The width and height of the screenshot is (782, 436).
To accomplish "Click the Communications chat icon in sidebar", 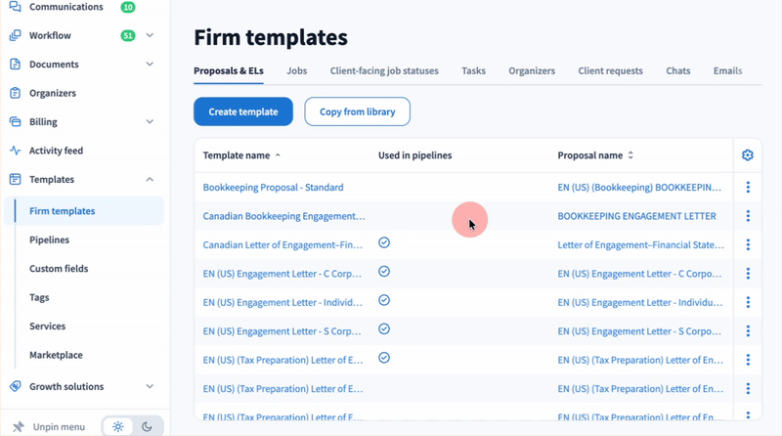I will [15, 7].
